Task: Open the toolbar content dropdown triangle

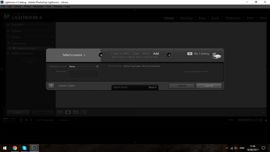Action: pos(263,112)
